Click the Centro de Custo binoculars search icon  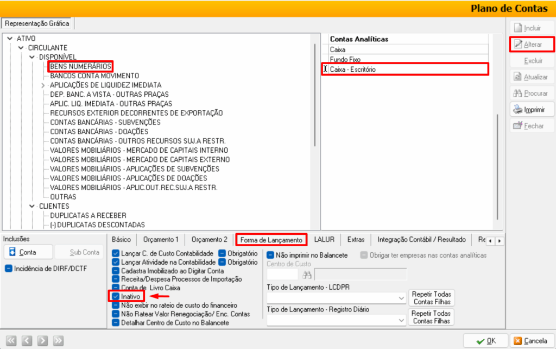pos(307,275)
